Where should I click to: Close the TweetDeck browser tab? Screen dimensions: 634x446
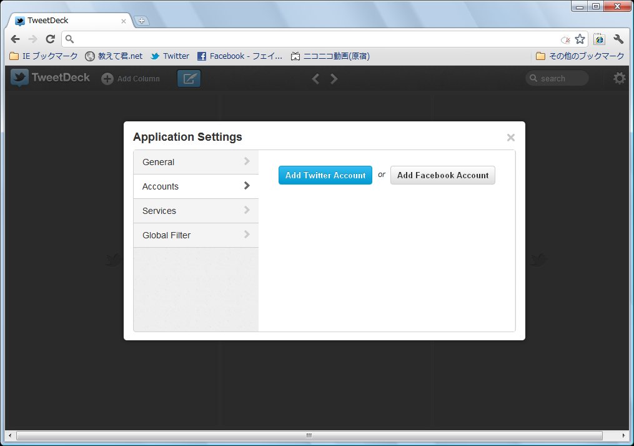[x=124, y=21]
